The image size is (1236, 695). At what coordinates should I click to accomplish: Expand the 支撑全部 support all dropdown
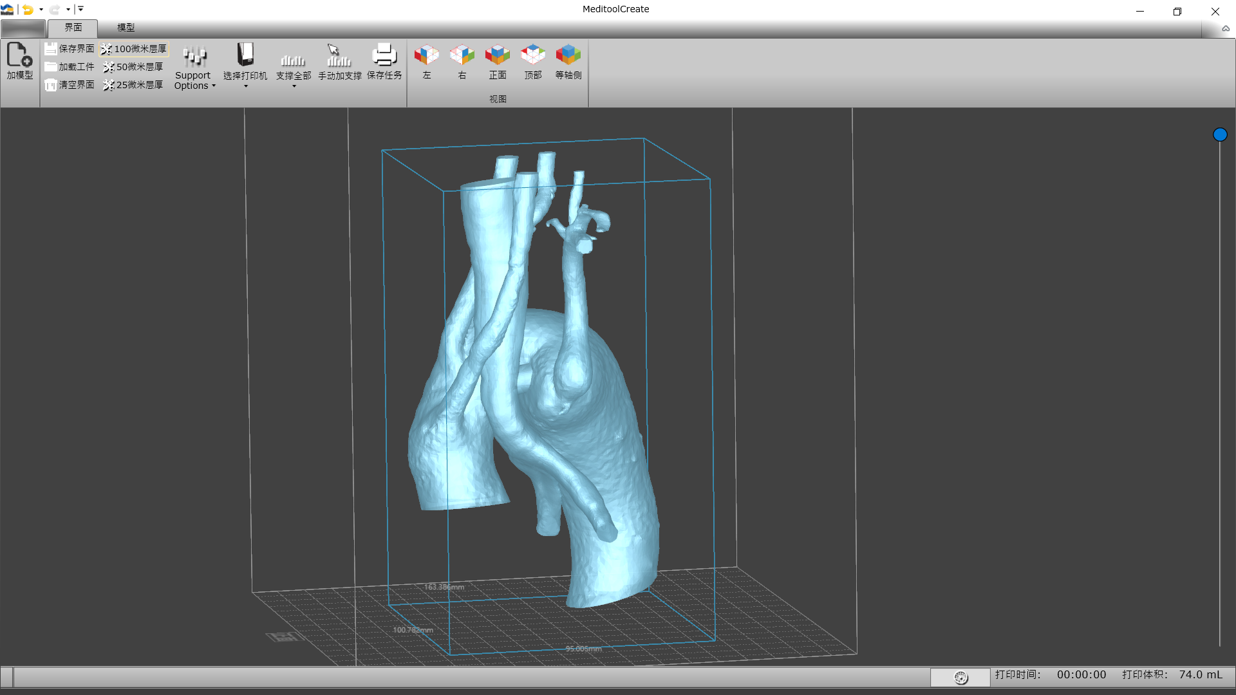294,86
